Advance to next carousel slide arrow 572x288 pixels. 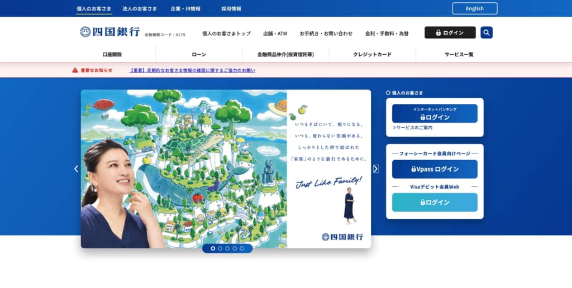tap(376, 169)
